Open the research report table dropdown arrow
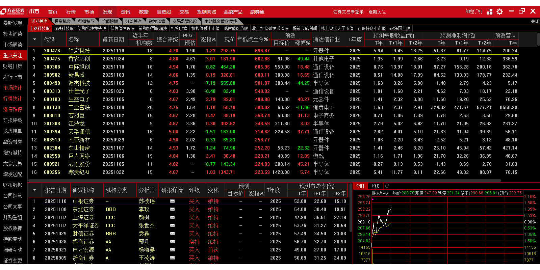The image size is (540, 270). coord(34,190)
